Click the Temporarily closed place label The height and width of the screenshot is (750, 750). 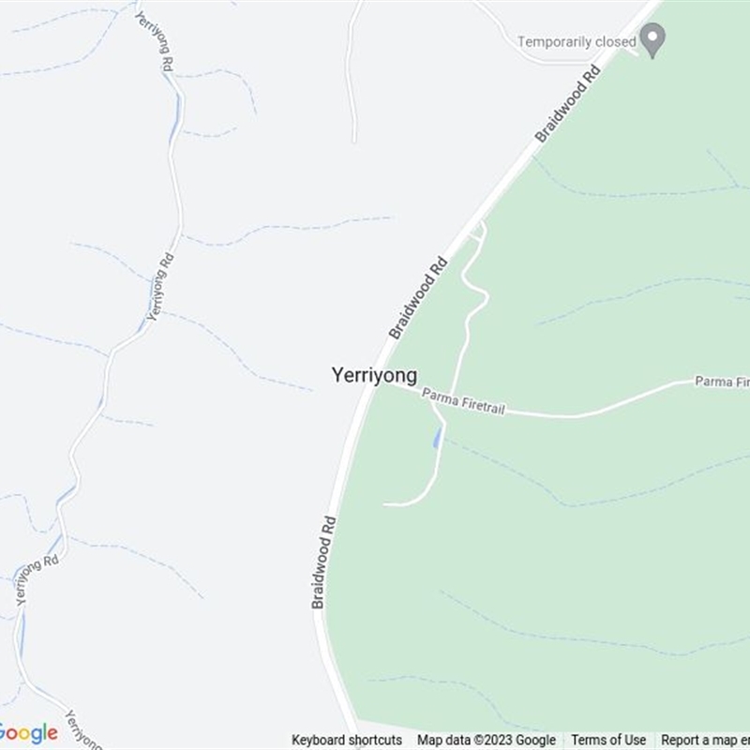577,41
